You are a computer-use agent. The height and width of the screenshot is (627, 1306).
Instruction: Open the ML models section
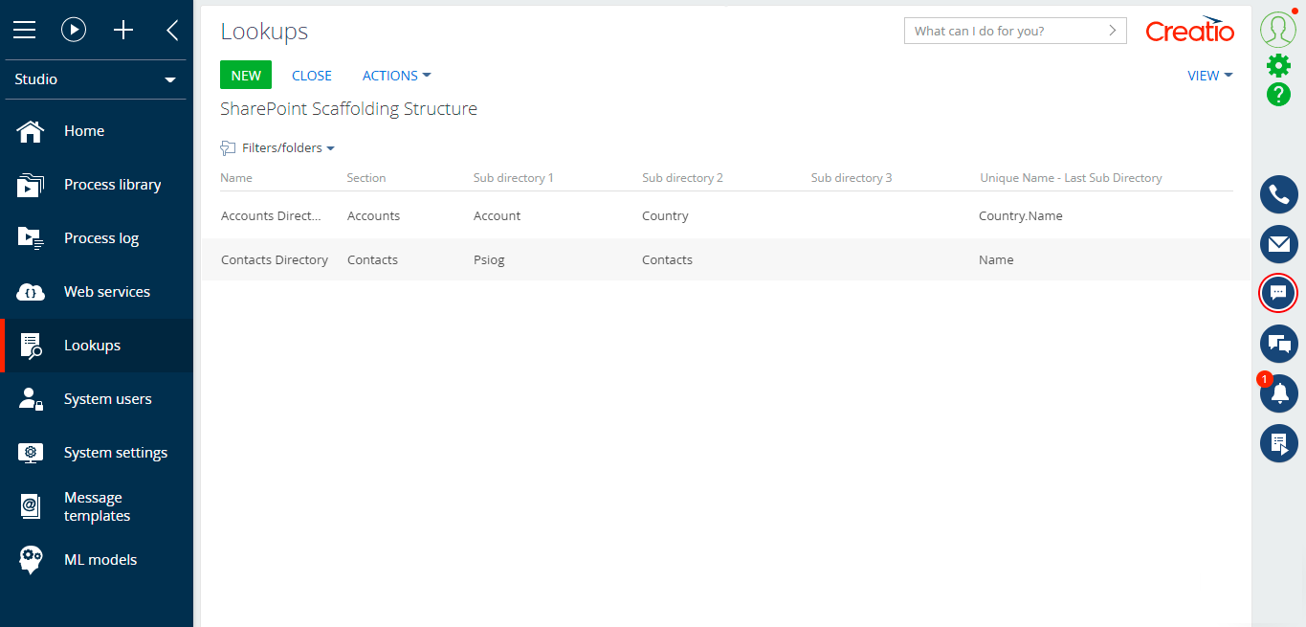[x=100, y=559]
